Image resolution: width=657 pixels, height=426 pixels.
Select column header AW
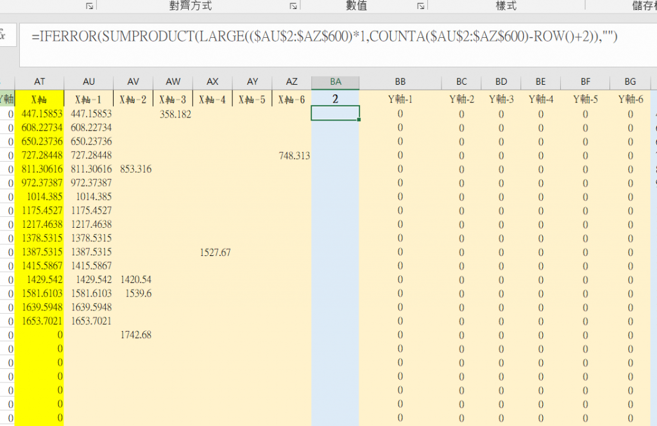click(x=173, y=81)
